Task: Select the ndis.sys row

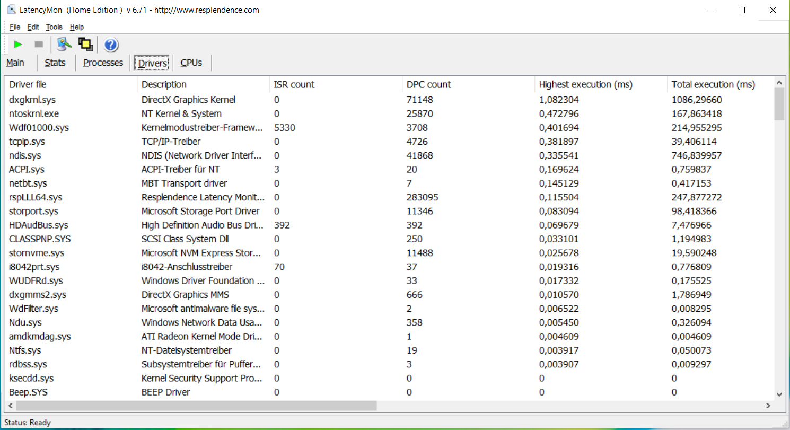Action: click(390, 155)
